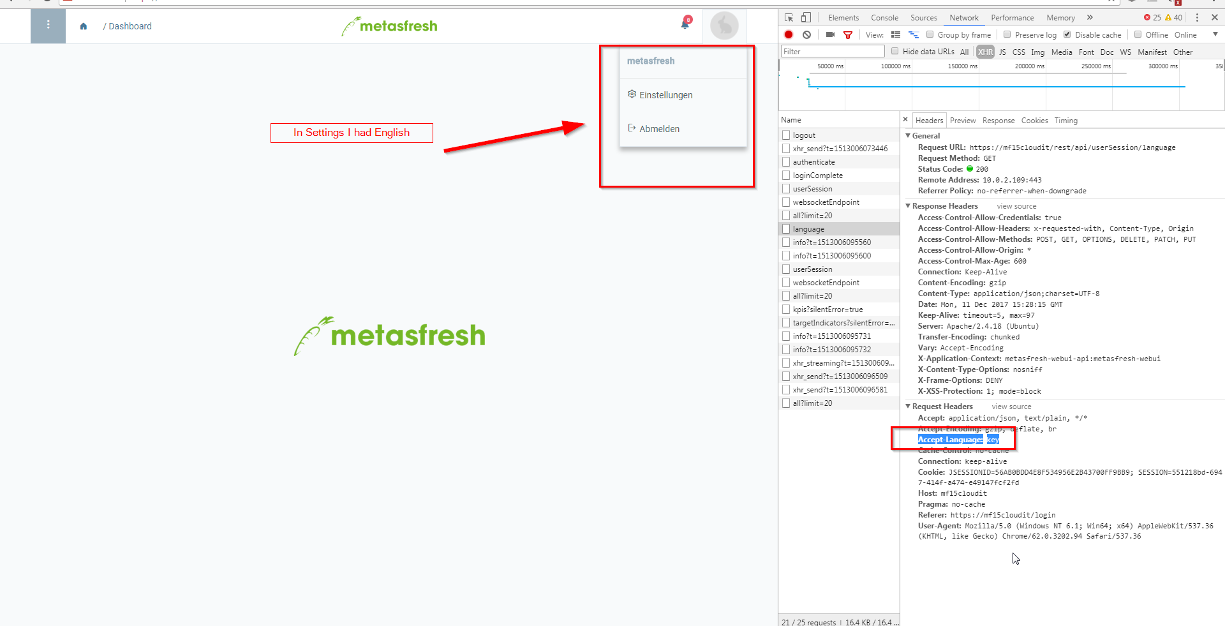Uncheck Disable cache checkbox
The width and height of the screenshot is (1225, 626).
[1067, 34]
